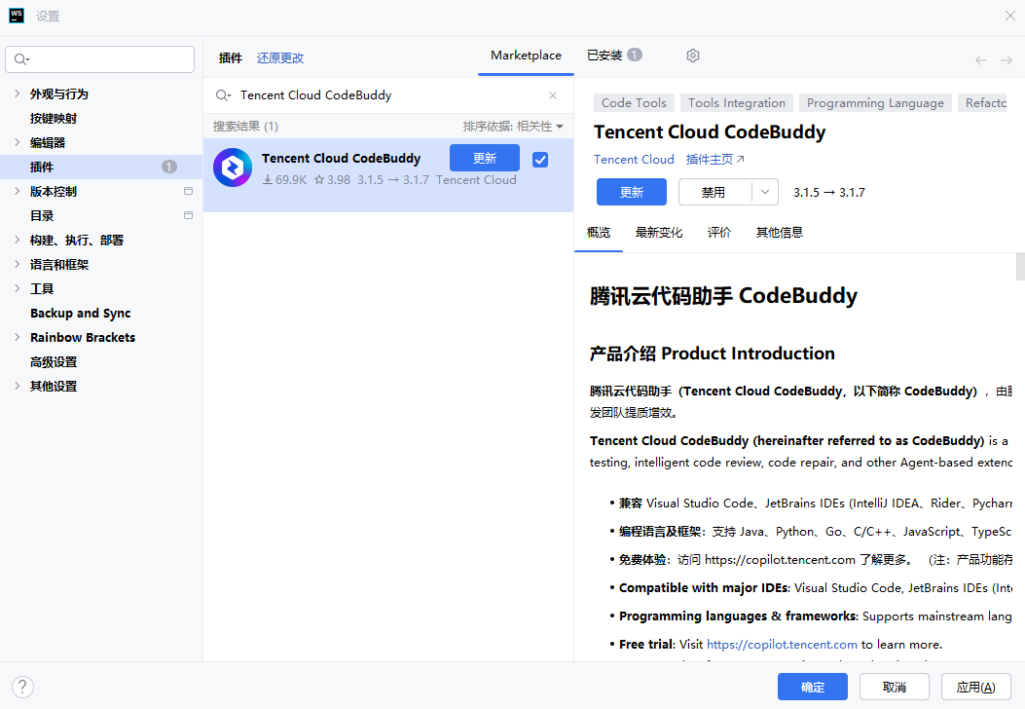This screenshot has height=709, width=1025.
Task: Expand the 编辑器 settings group
Action: (x=17, y=142)
